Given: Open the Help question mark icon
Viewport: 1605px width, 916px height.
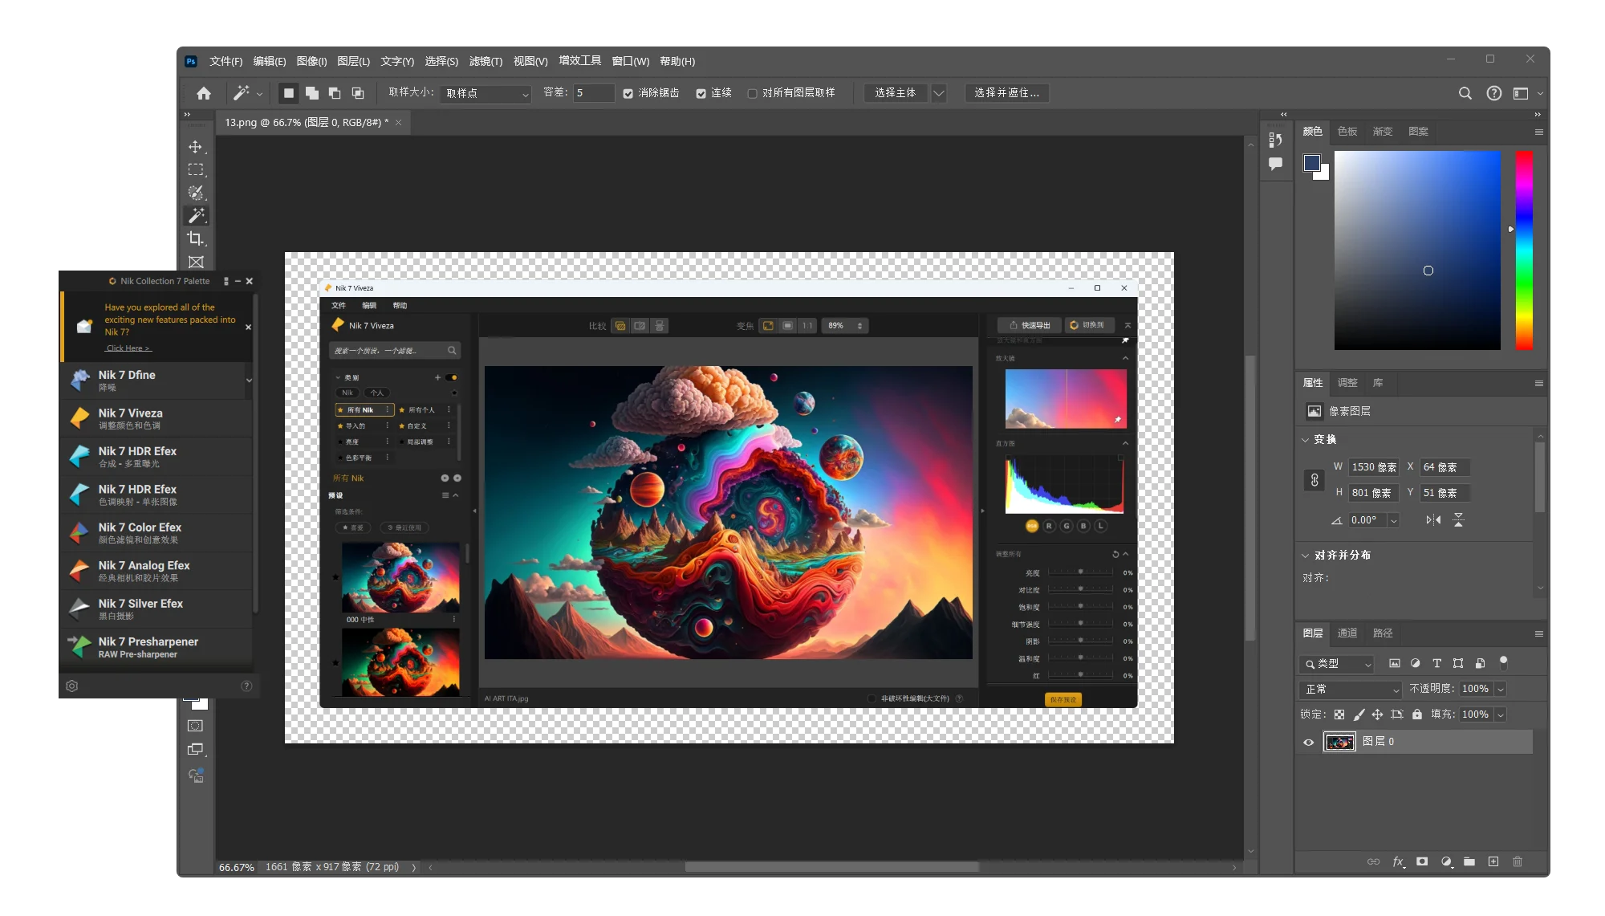Looking at the screenshot, I should pos(1493,93).
